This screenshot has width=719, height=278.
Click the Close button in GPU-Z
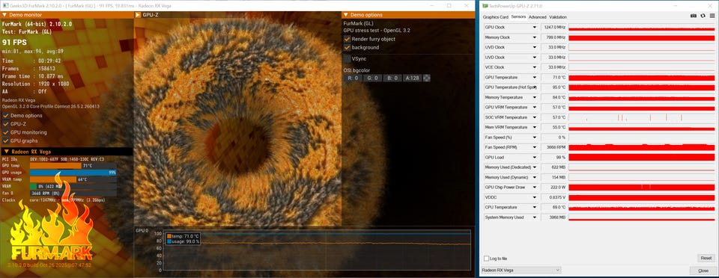[x=703, y=271]
